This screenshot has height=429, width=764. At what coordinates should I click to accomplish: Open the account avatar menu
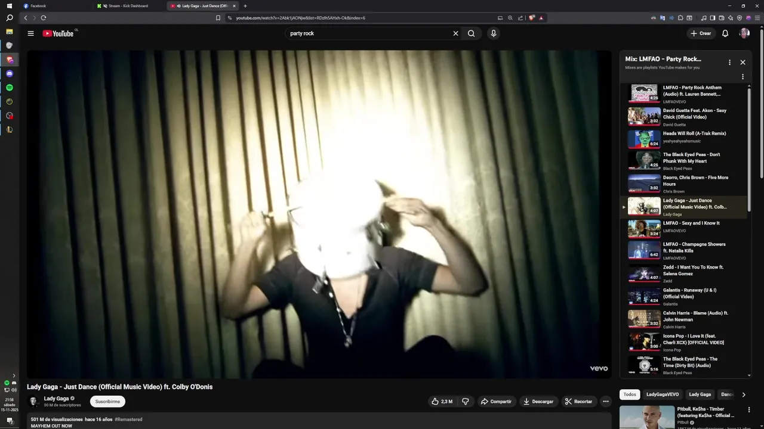coord(744,33)
